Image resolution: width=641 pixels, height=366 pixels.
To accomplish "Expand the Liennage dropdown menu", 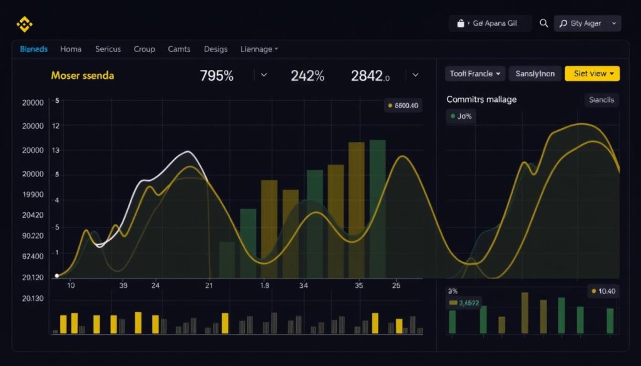I will [259, 49].
